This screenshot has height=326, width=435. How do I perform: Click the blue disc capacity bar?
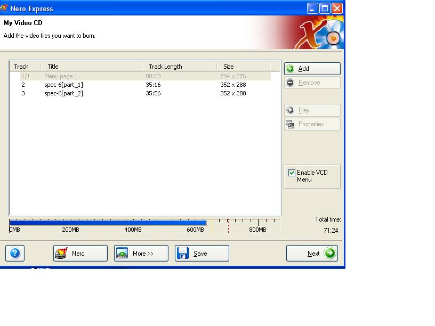coord(108,223)
